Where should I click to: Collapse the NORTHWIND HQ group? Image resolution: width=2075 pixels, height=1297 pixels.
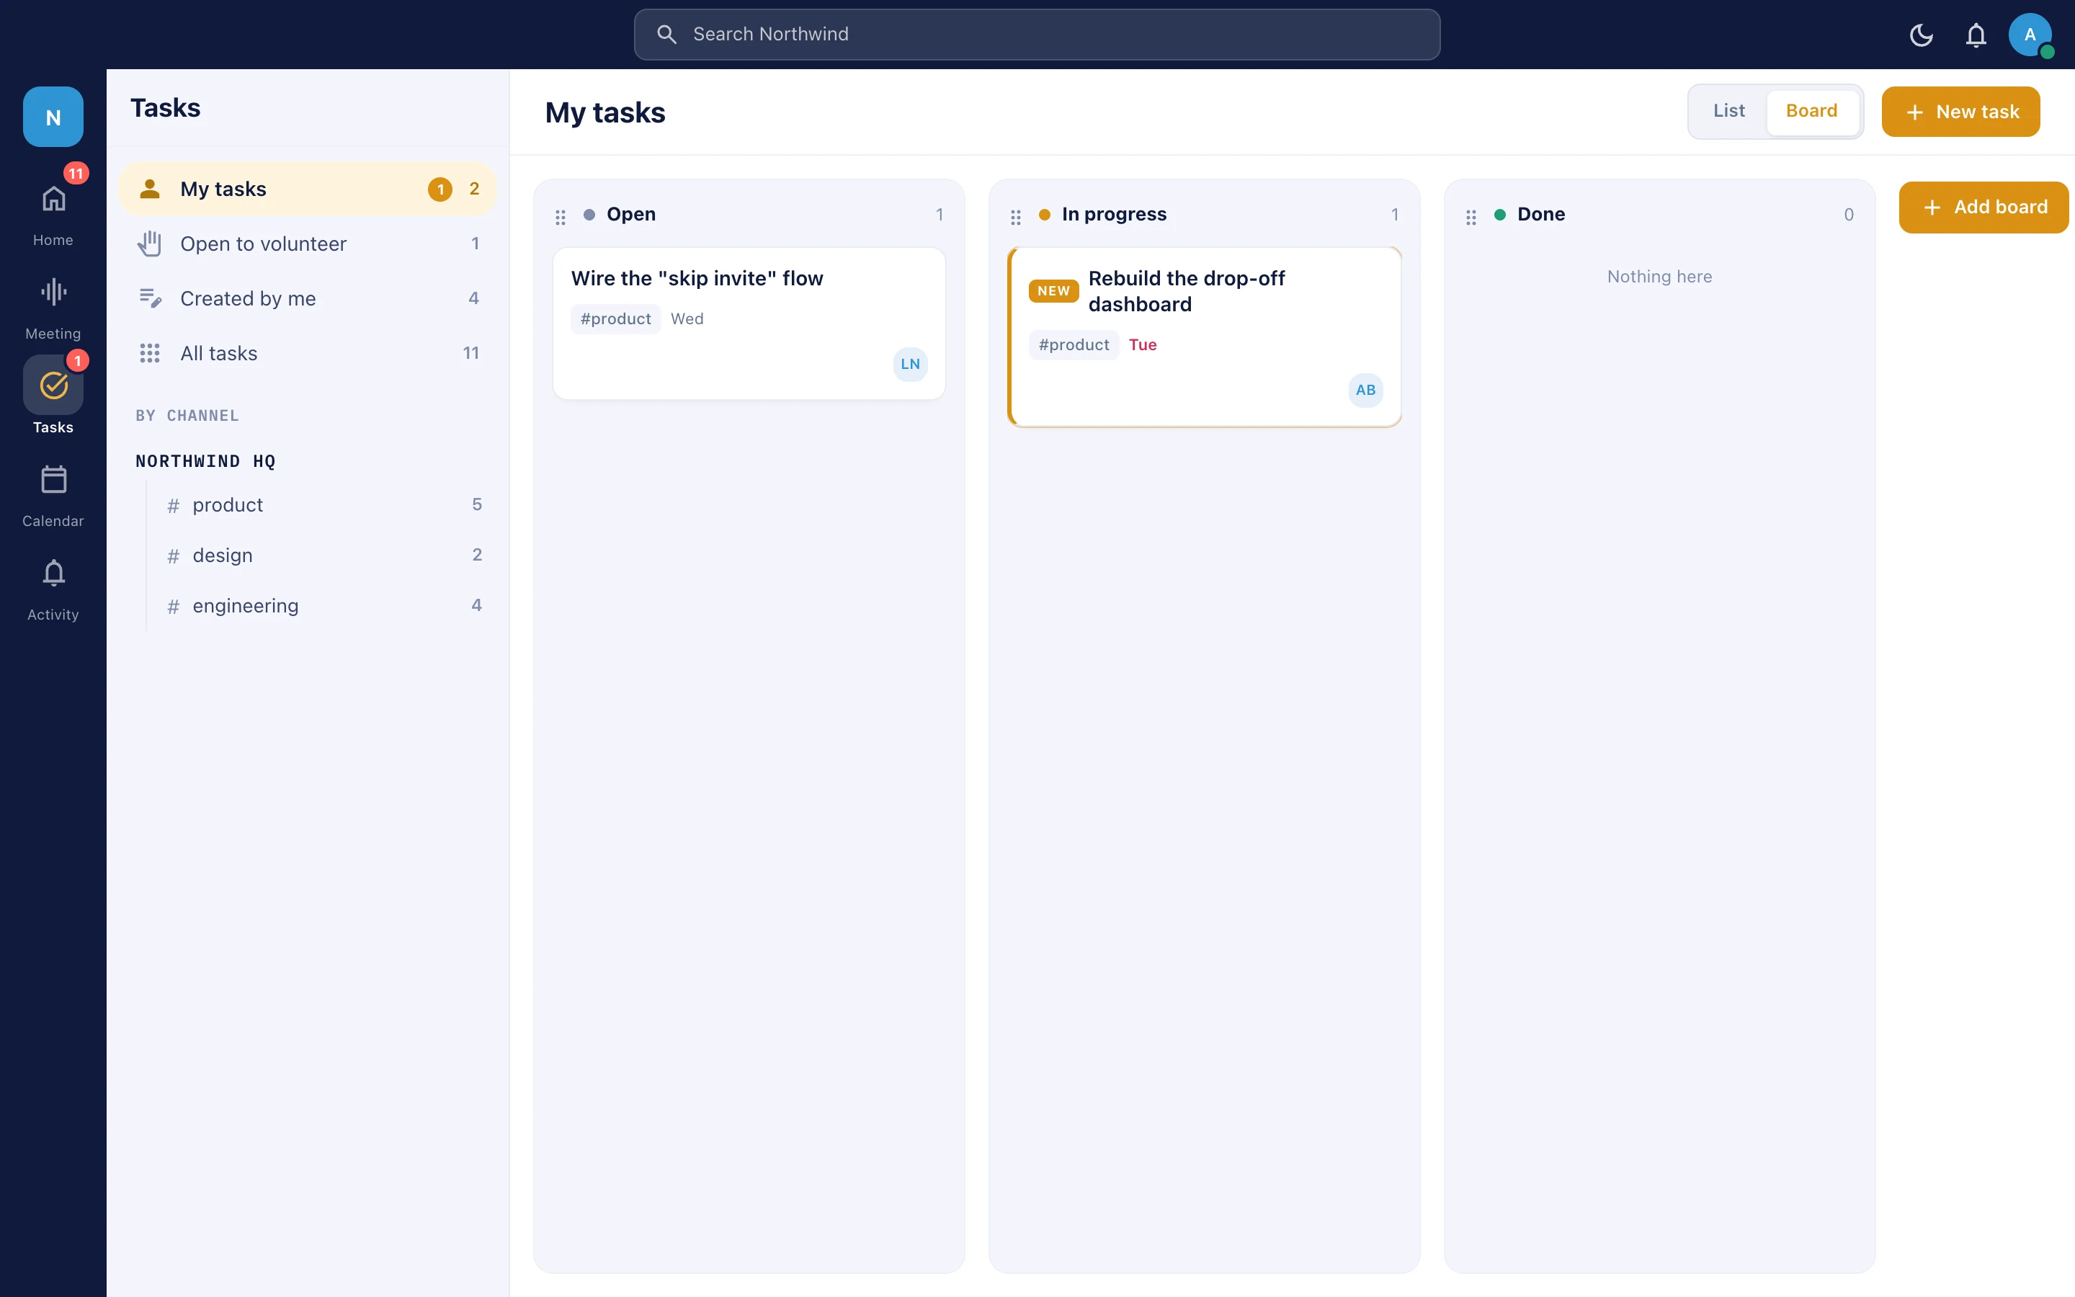206,461
